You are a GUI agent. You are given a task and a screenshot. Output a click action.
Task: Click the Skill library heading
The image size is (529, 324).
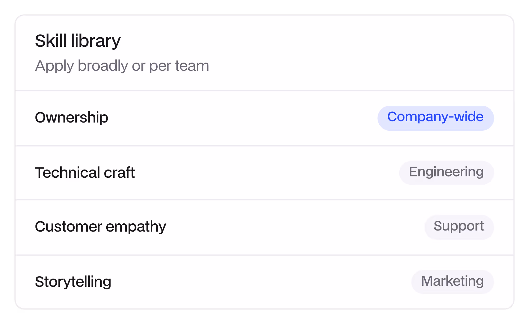(78, 41)
